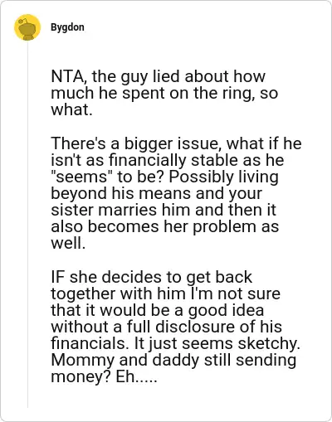This screenshot has width=332, height=422.
Task: Click the word "well." ending the second paragraph
Action: coord(68,244)
